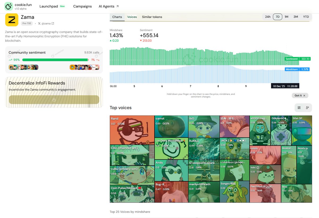The height and width of the screenshot is (218, 319).
Task: Open BHARAT... voice tile
Action: pos(289,165)
